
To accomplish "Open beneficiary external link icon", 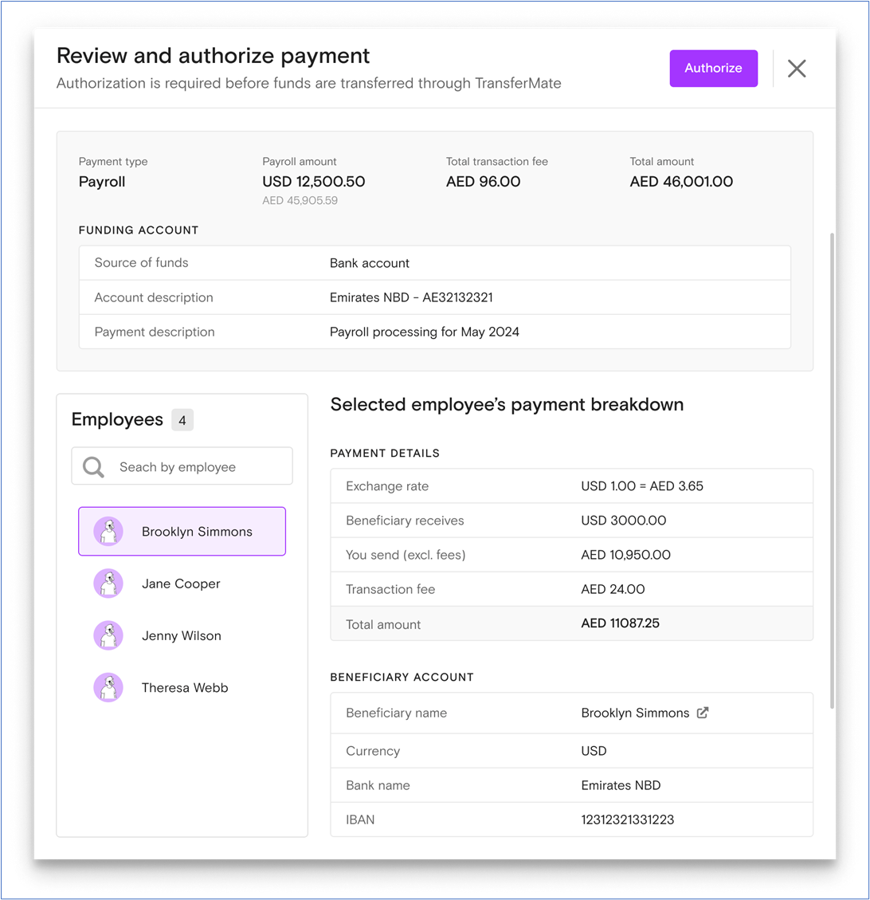I will pos(703,713).
